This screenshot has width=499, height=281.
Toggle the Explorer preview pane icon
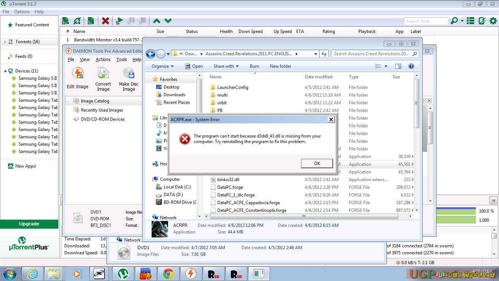[398, 66]
